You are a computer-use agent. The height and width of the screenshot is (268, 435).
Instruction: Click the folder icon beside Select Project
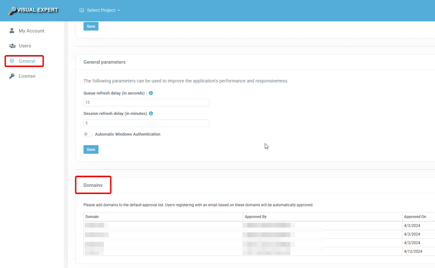coord(82,10)
